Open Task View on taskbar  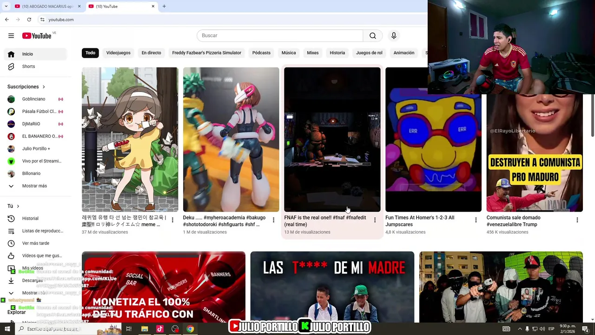tap(129, 329)
